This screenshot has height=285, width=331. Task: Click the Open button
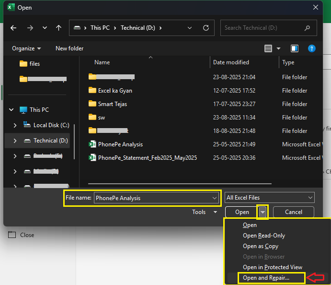click(242, 212)
